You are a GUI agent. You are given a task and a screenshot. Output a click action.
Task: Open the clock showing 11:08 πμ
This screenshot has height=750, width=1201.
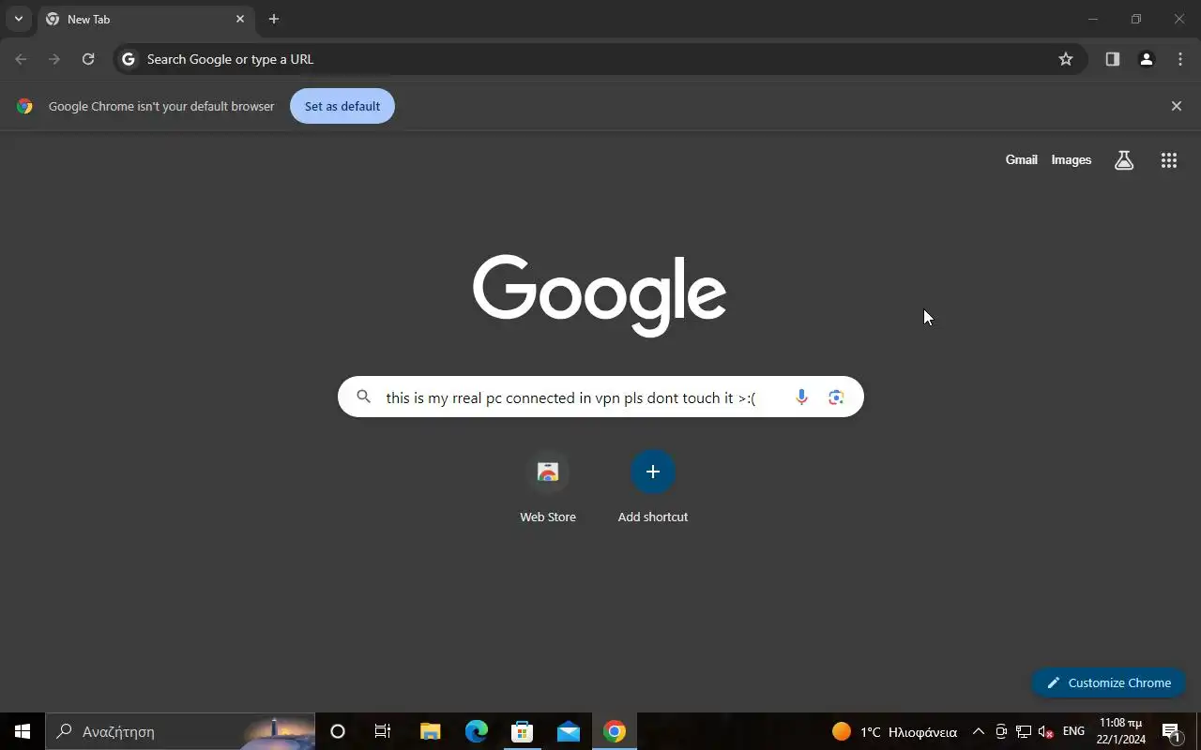pos(1121,731)
